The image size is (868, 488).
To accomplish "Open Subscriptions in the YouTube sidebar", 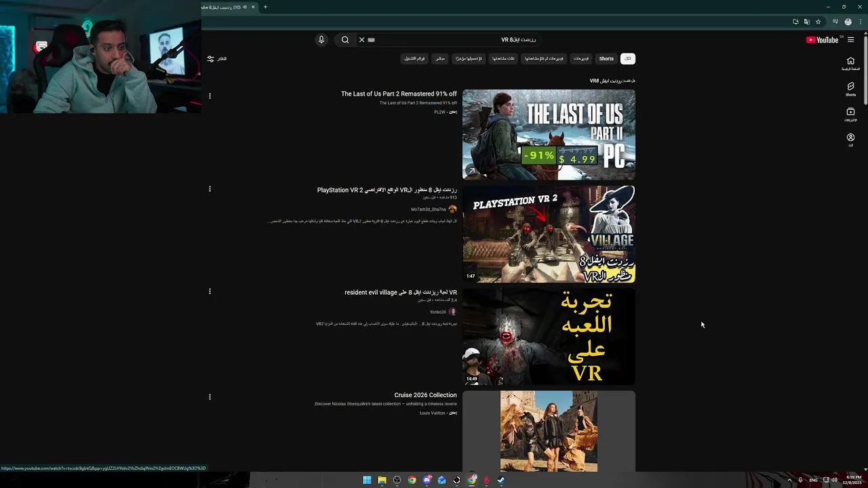I will (x=850, y=115).
